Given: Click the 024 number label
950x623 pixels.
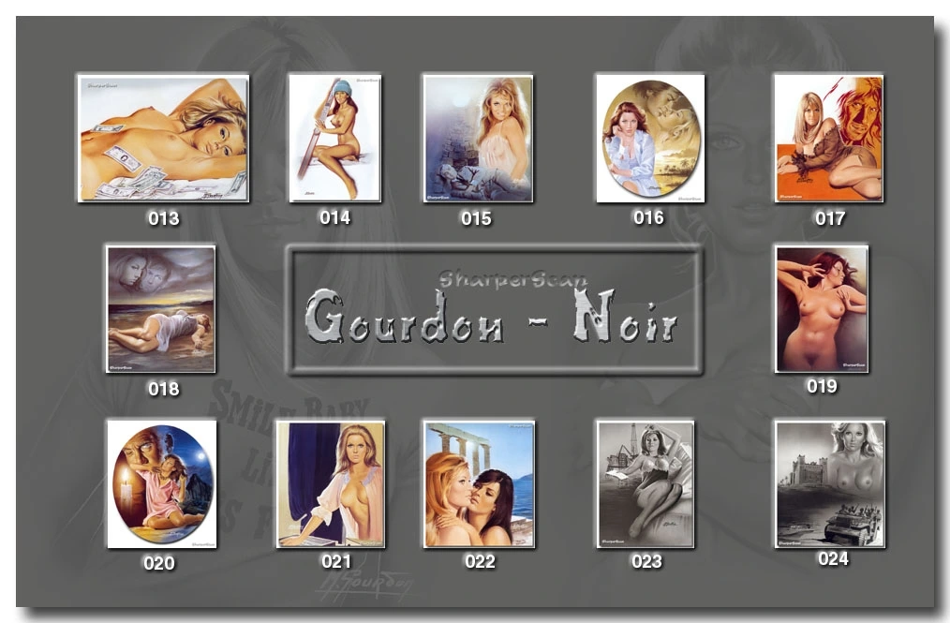Looking at the screenshot, I should click(x=832, y=558).
